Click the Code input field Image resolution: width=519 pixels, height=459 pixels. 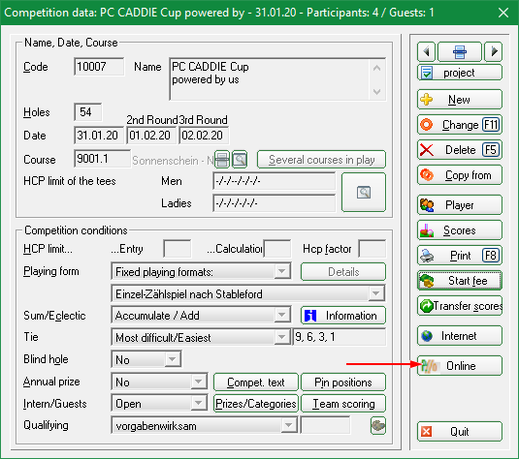[x=99, y=67]
